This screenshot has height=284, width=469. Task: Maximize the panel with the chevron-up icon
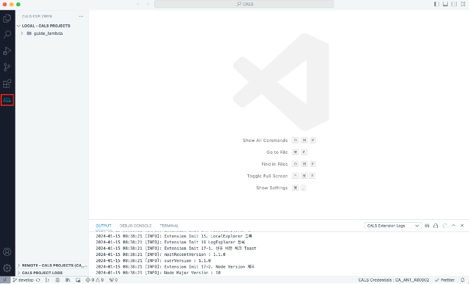tap(453, 225)
